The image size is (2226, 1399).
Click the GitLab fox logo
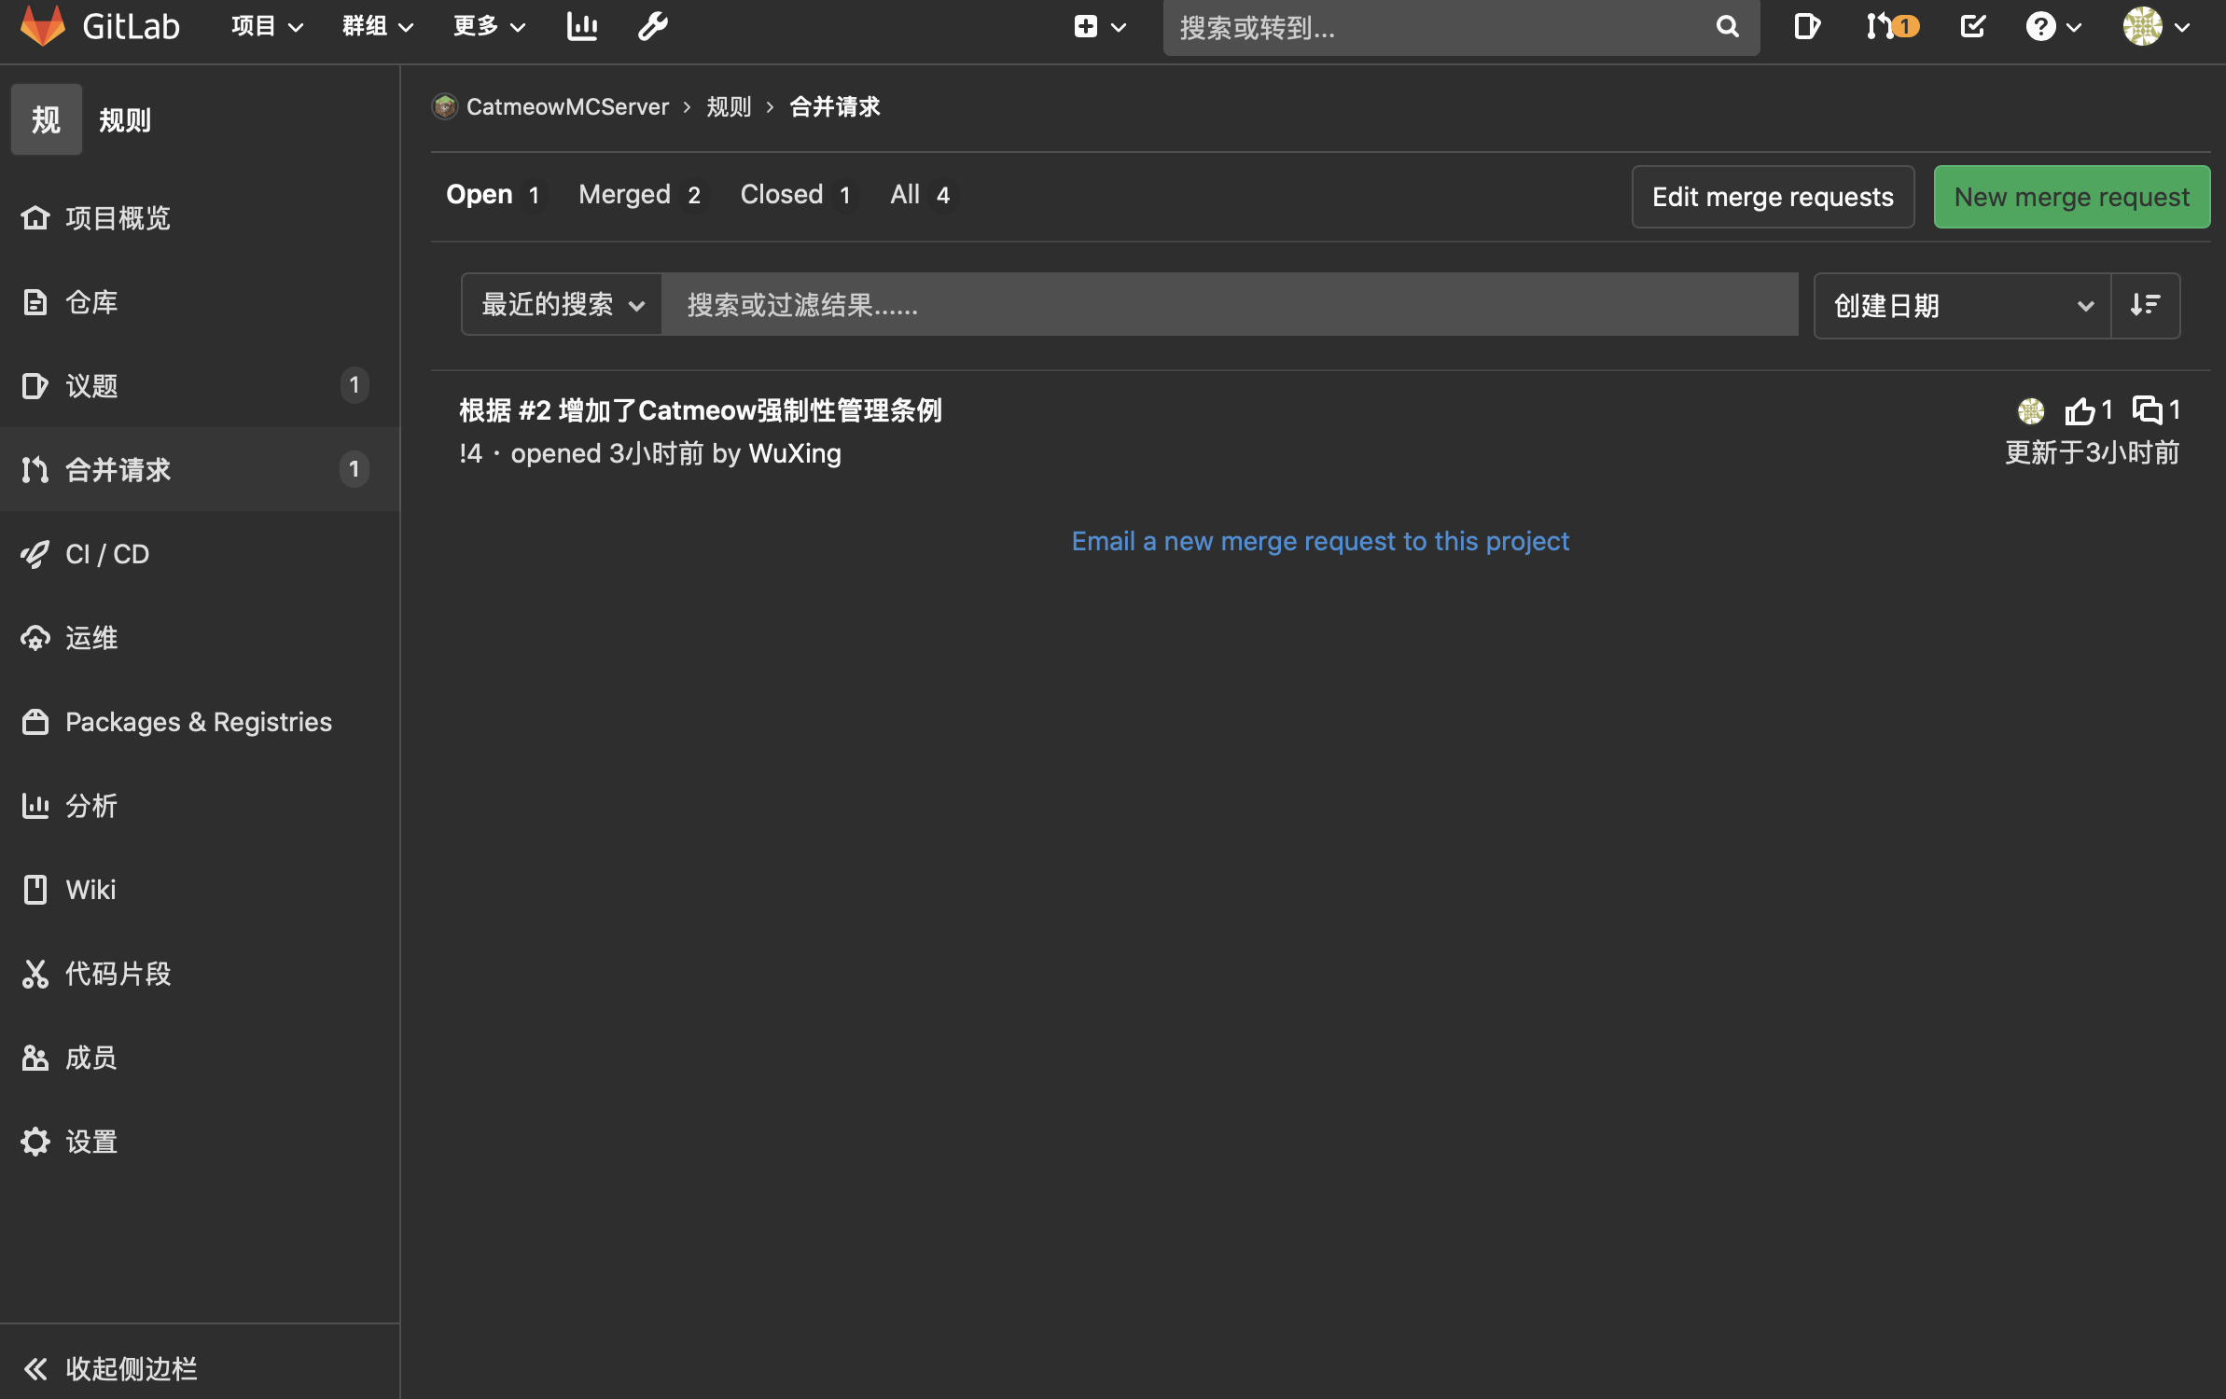tap(43, 25)
